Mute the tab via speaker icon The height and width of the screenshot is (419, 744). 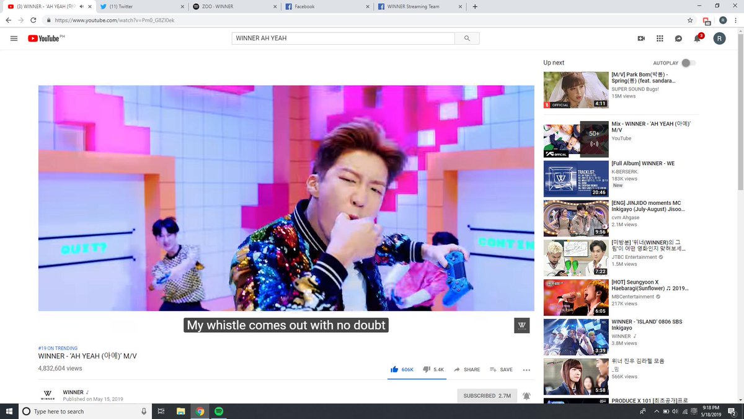pyautogui.click(x=82, y=6)
